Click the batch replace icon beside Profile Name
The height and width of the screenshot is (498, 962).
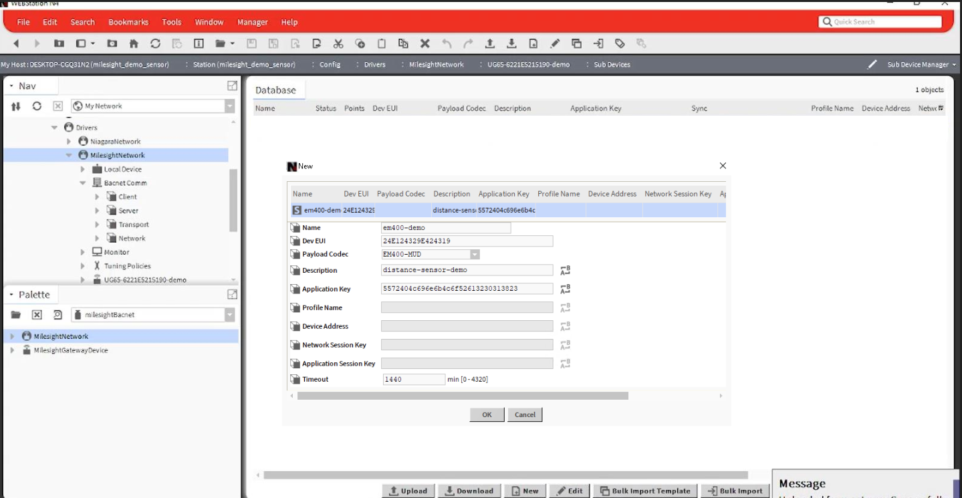coord(565,307)
